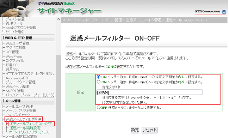Open 迷惑メール隔離設定 sub-item
This screenshot has height=138, width=229.
(25, 128)
